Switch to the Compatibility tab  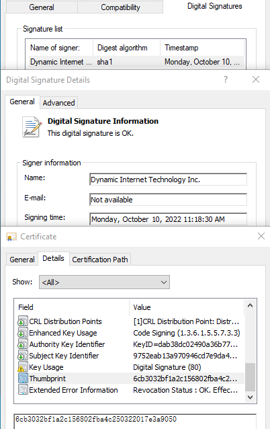point(120,7)
